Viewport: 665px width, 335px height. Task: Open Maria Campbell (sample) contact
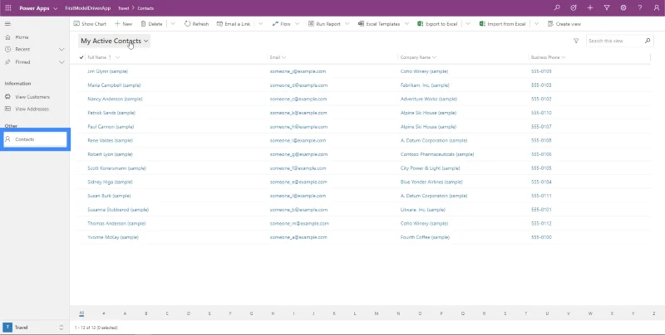pos(114,85)
